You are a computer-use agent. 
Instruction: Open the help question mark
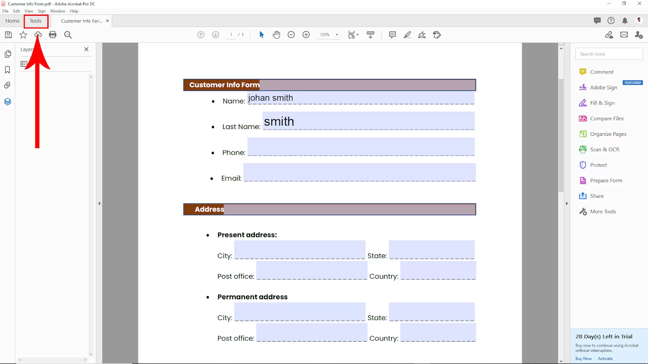pyautogui.click(x=611, y=21)
